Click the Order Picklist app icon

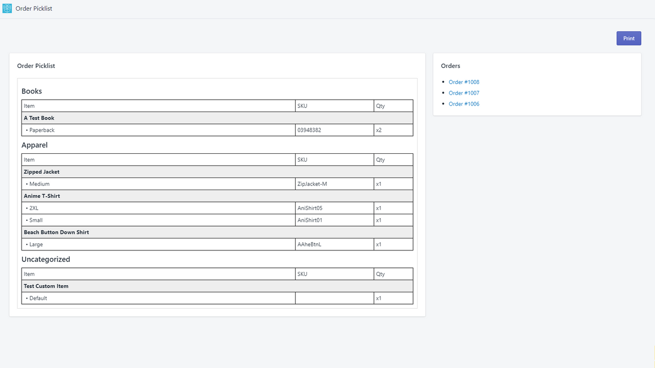(x=7, y=9)
